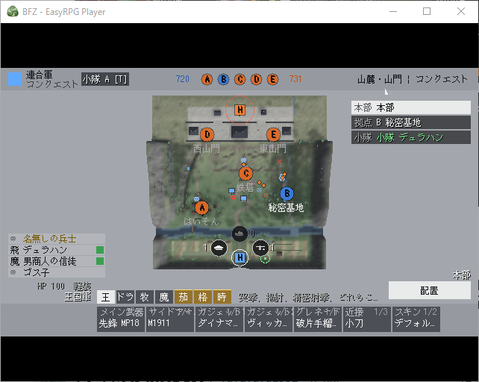Click the 西山門 map label

click(207, 148)
